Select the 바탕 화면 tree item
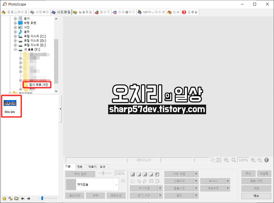This screenshot has width=274, height=203. coord(30,23)
